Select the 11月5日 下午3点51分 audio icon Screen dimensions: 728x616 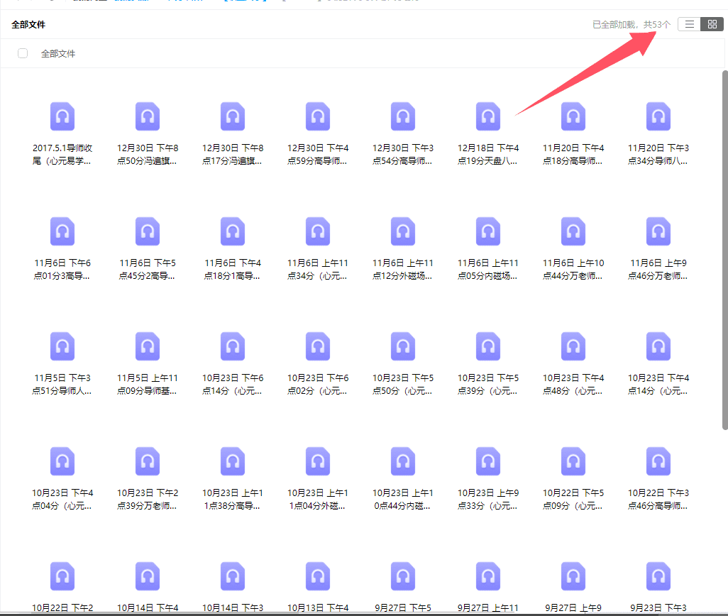pos(62,346)
